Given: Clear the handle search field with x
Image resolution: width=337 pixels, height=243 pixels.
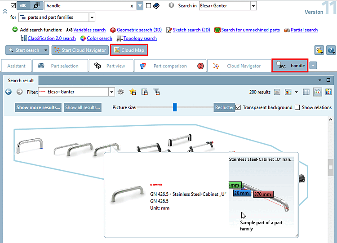Looking at the screenshot, I should (x=132, y=6).
